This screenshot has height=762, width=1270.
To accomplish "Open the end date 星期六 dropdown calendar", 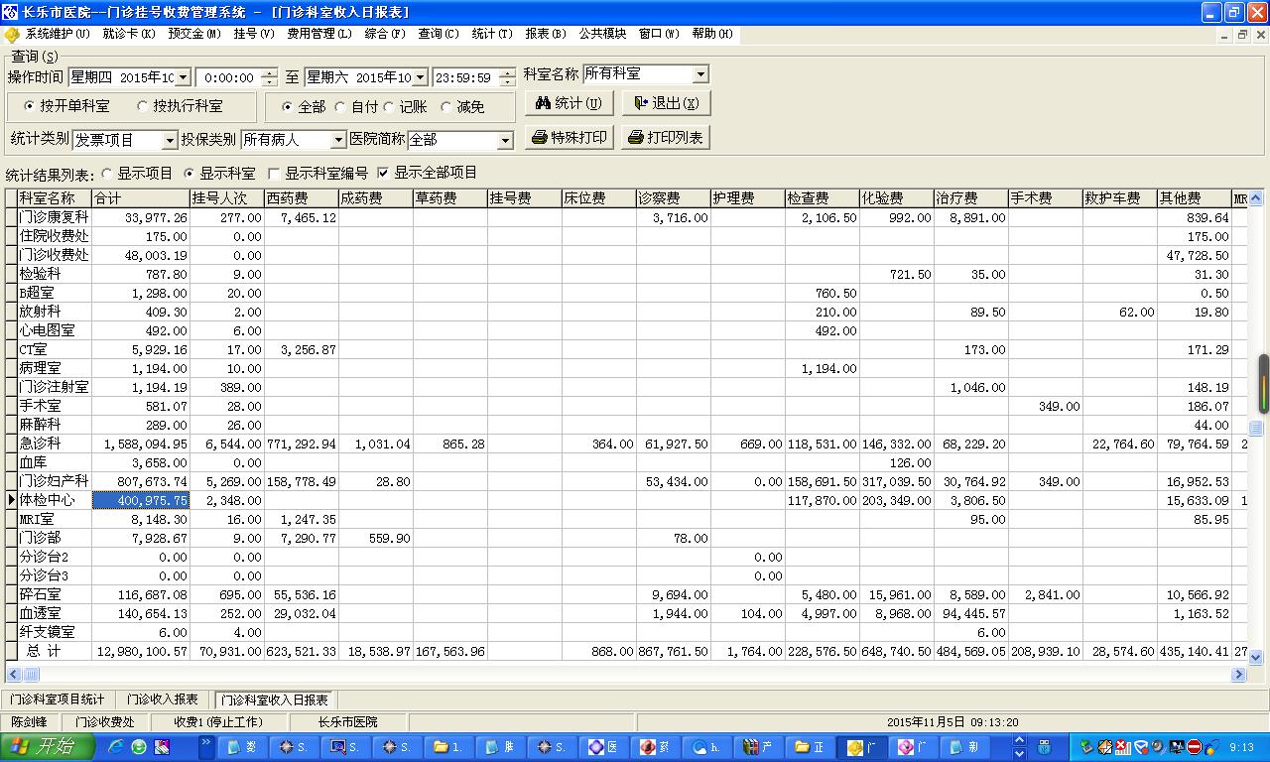I will (420, 77).
